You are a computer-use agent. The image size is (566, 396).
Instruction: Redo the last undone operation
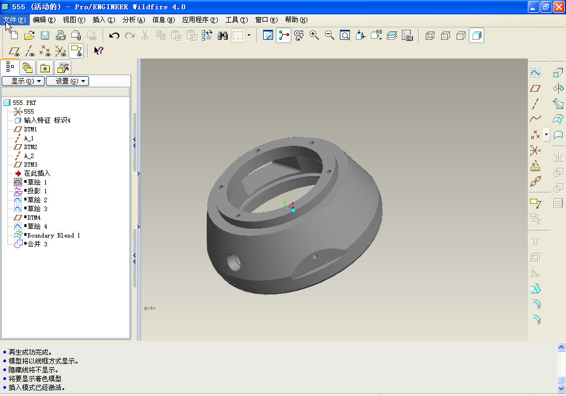130,35
